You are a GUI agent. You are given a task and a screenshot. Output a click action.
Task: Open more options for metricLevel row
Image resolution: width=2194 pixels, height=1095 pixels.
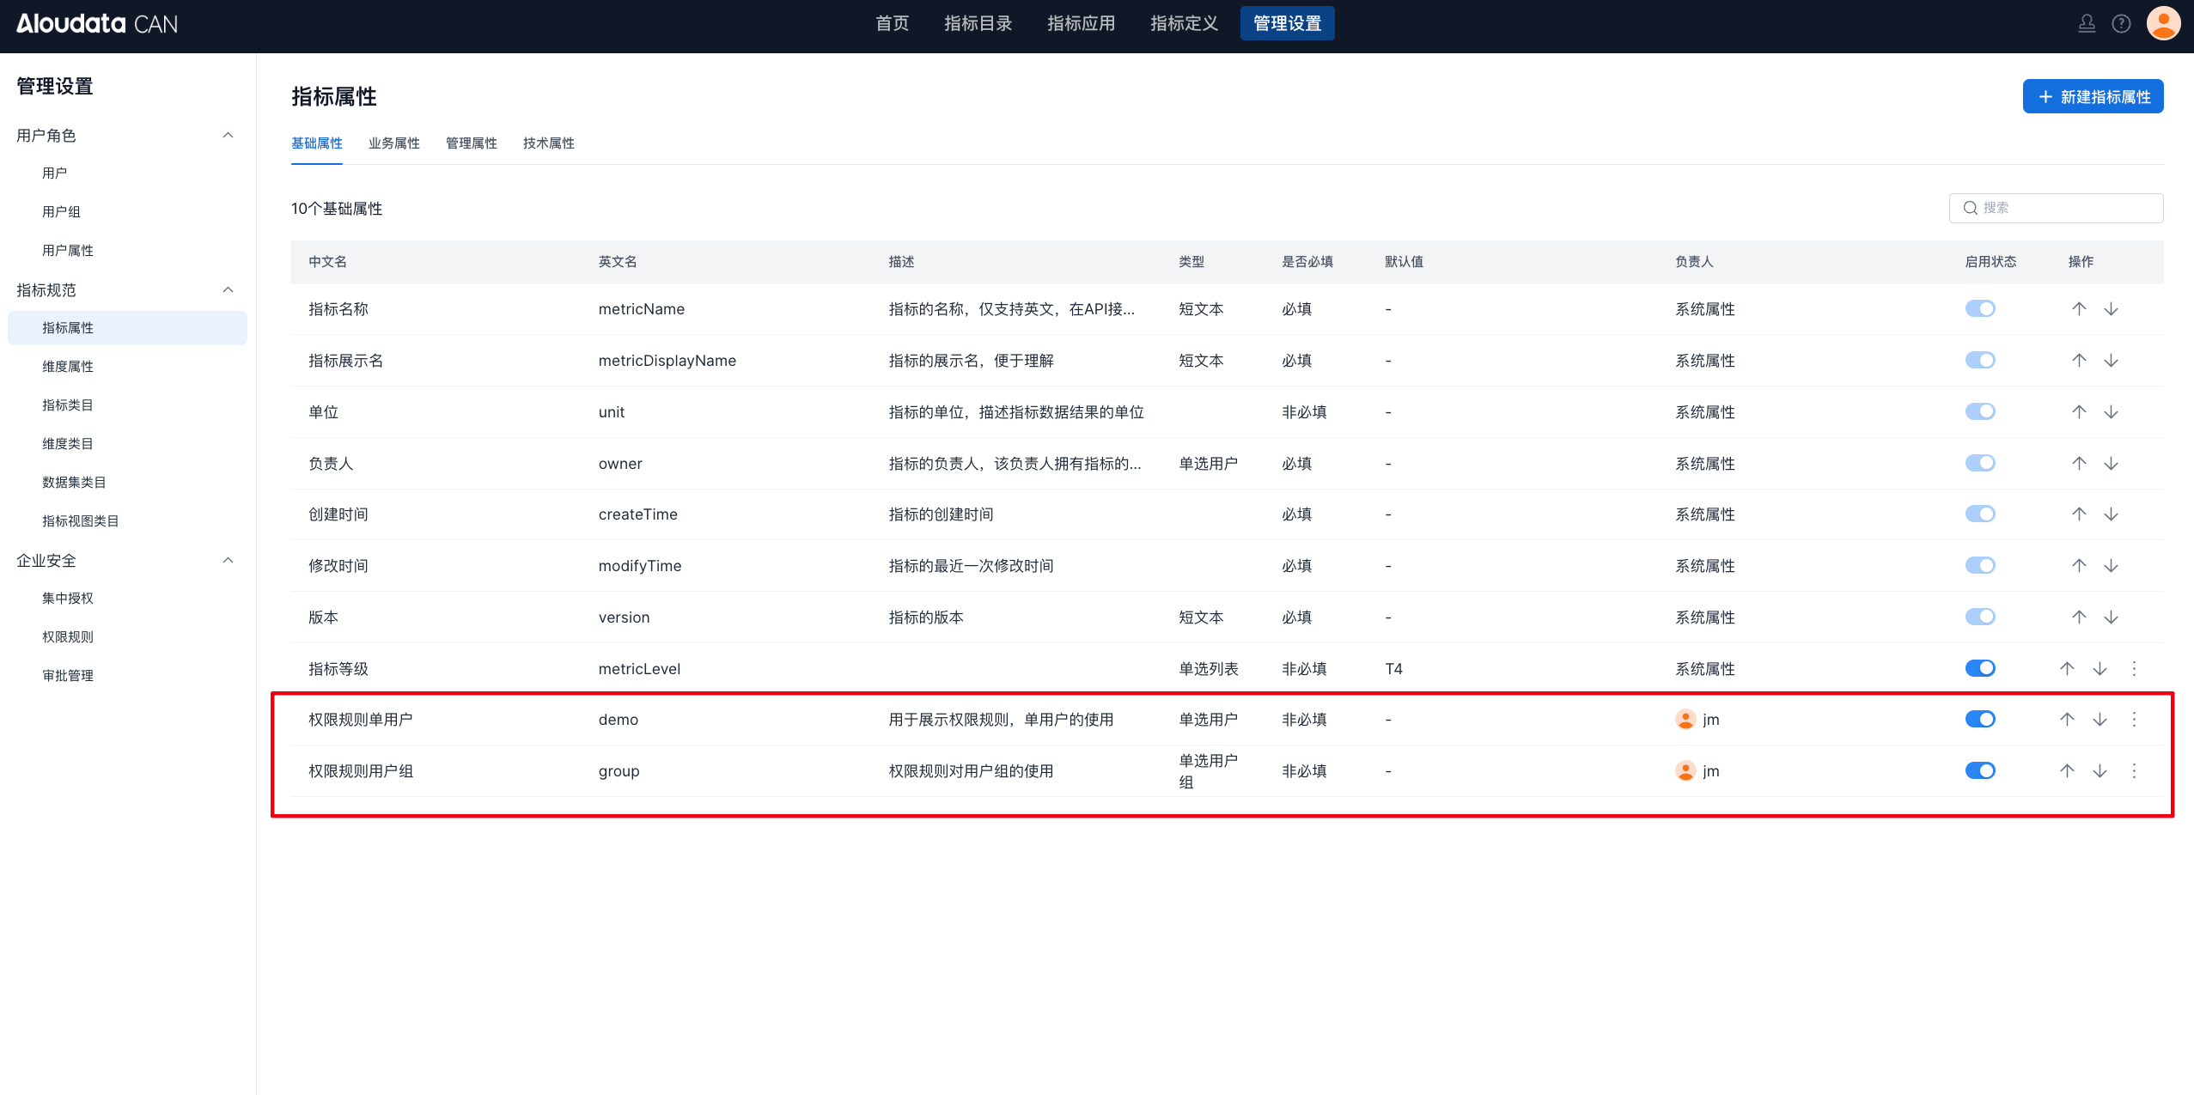point(2134,669)
